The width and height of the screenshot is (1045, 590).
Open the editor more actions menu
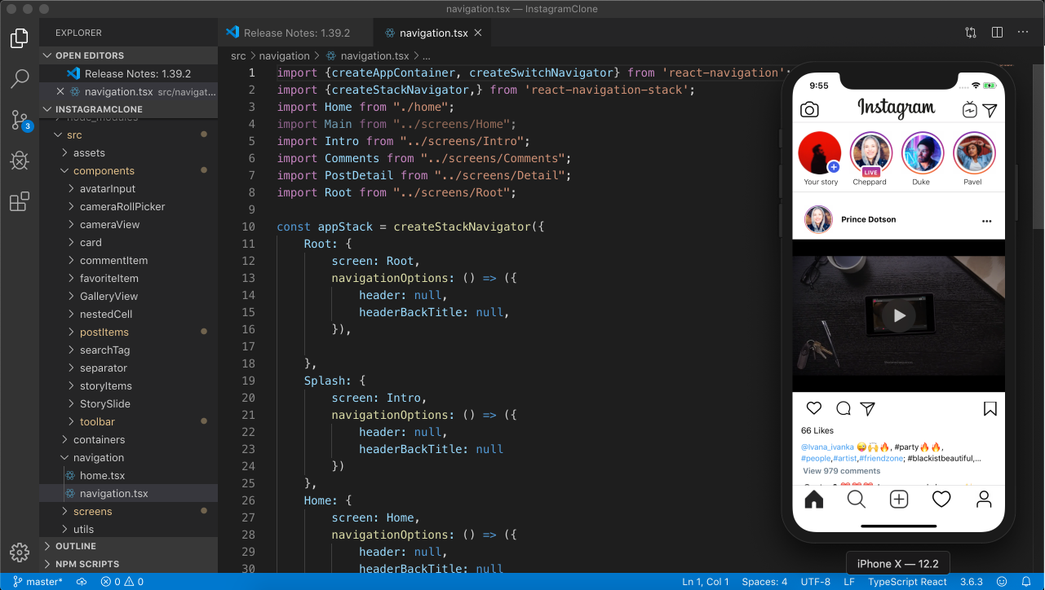coord(1024,32)
